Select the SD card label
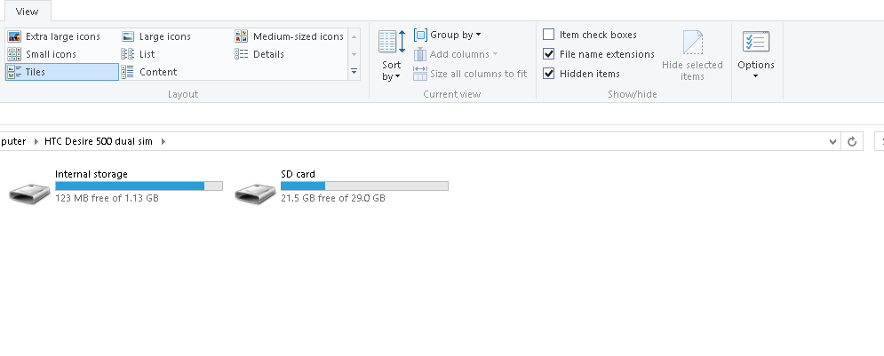Image resolution: width=884 pixels, height=356 pixels. click(299, 174)
